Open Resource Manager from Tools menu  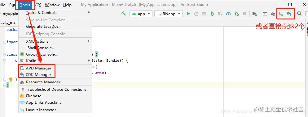(x=55, y=82)
